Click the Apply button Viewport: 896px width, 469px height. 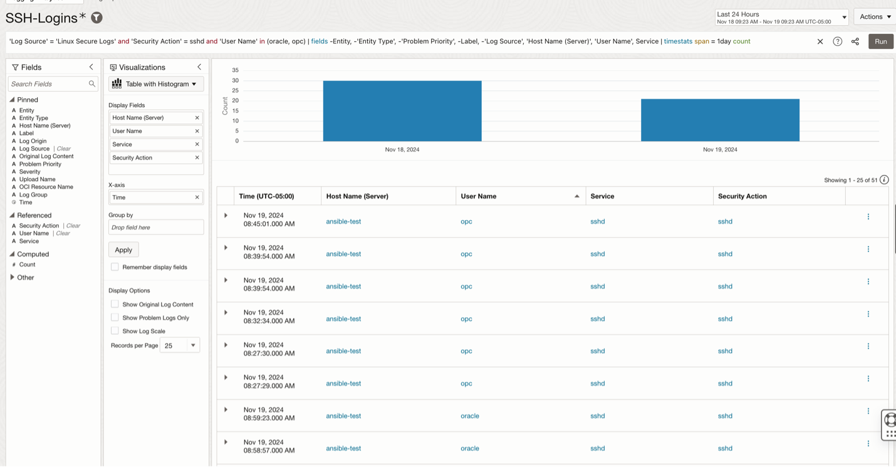[x=123, y=250]
